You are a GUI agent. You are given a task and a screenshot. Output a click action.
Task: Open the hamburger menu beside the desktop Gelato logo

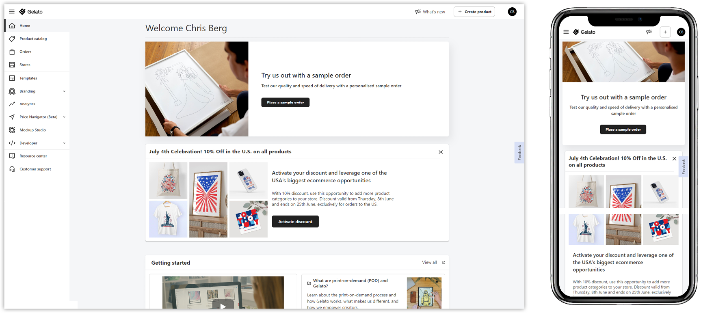12,11
